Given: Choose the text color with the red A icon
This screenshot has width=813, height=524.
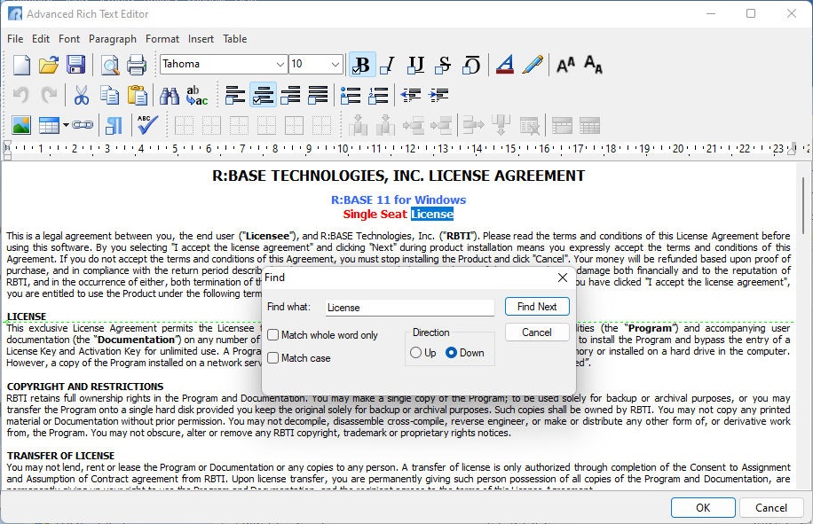Looking at the screenshot, I should point(505,65).
